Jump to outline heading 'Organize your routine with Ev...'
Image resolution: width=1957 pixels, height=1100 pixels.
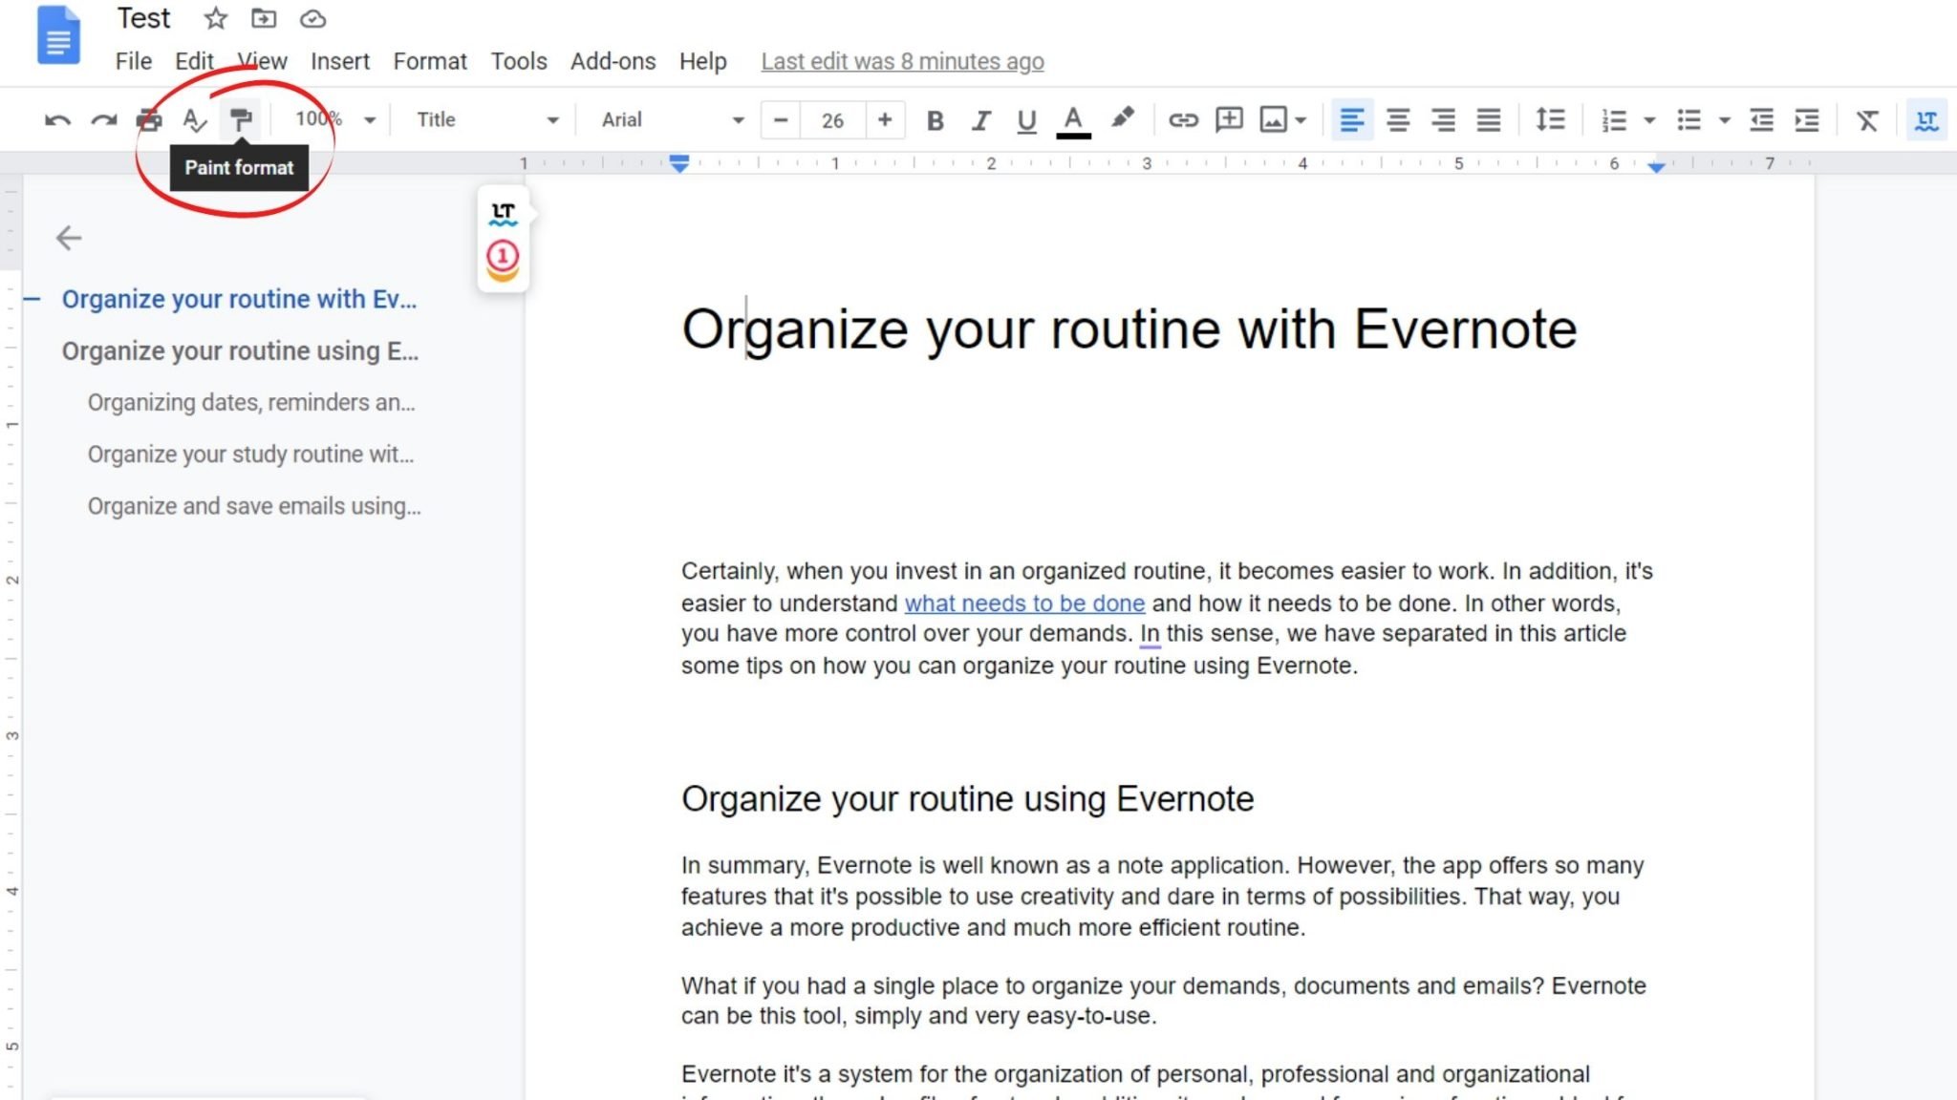(239, 299)
